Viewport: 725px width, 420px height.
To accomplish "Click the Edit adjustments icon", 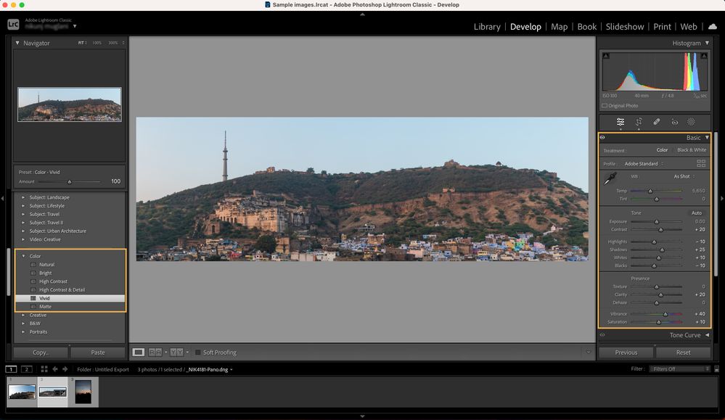I will pyautogui.click(x=620, y=122).
